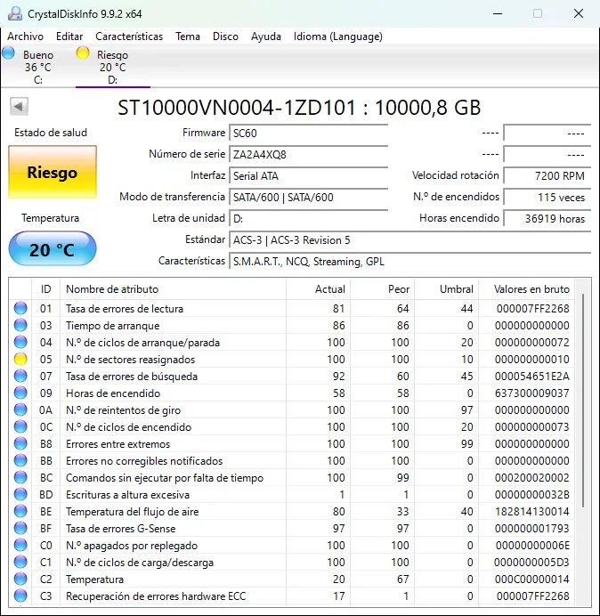This screenshot has height=616, width=600.
Task: Select the row 'Horas de encendido'
Action: [292, 393]
